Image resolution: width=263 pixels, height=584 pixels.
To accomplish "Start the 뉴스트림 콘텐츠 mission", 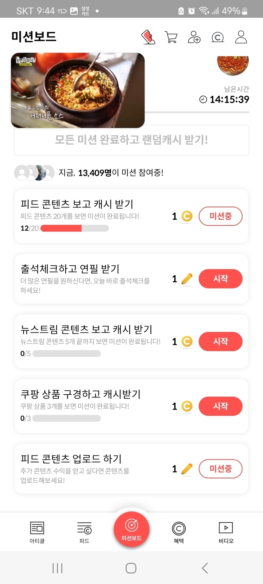I will [221, 341].
